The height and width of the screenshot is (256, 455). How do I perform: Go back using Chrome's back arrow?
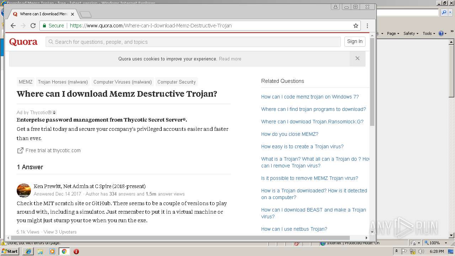point(13,26)
